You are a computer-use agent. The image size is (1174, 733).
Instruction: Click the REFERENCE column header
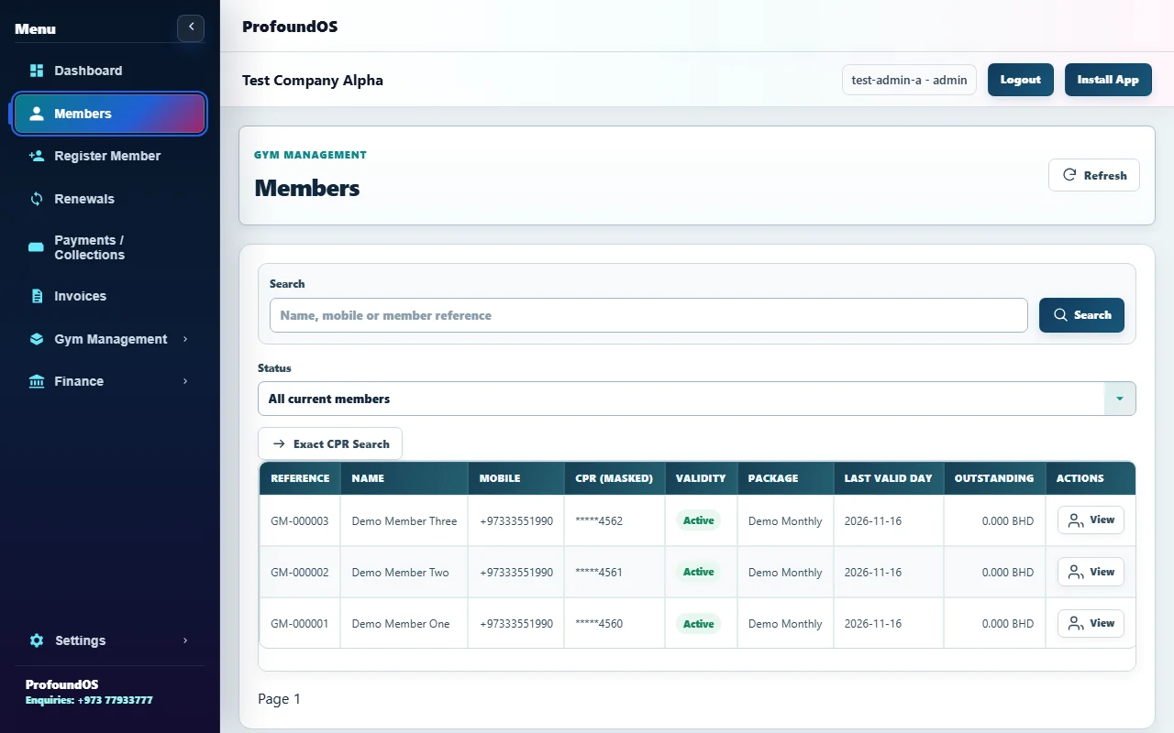(300, 478)
